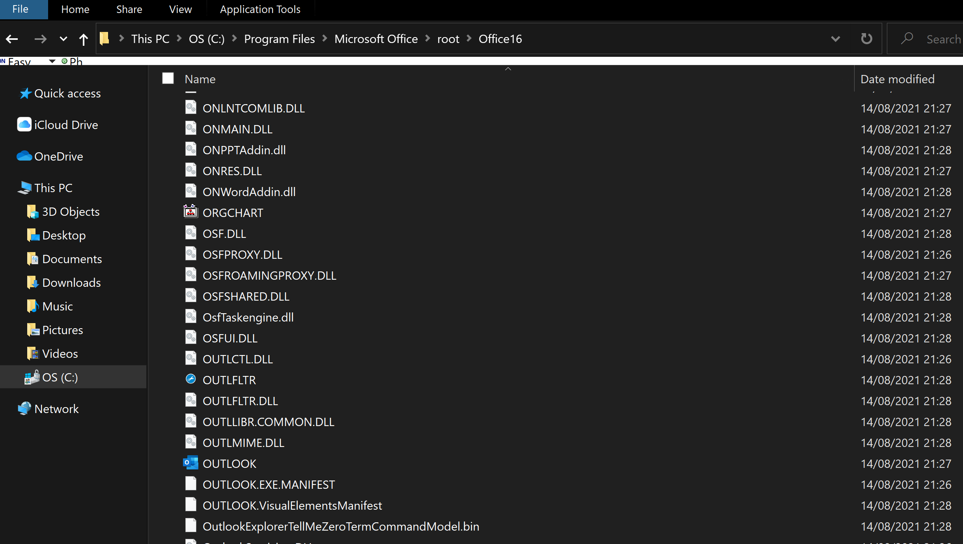Image resolution: width=963 pixels, height=544 pixels.
Task: Click the OneDrive cloud icon
Action: [x=24, y=156]
